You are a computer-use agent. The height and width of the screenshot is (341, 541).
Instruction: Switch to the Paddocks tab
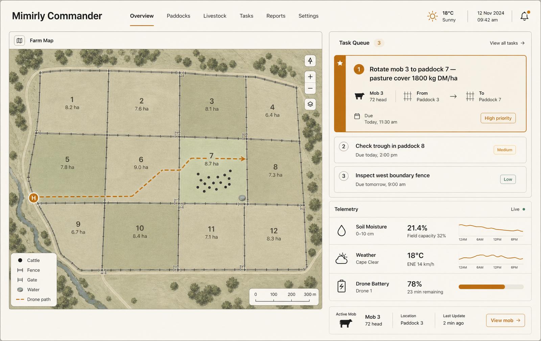179,16
